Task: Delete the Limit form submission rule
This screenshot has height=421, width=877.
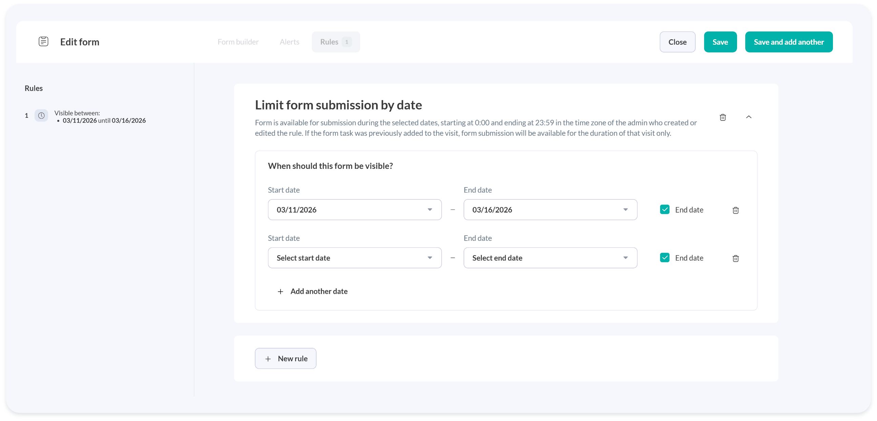Action: (722, 117)
